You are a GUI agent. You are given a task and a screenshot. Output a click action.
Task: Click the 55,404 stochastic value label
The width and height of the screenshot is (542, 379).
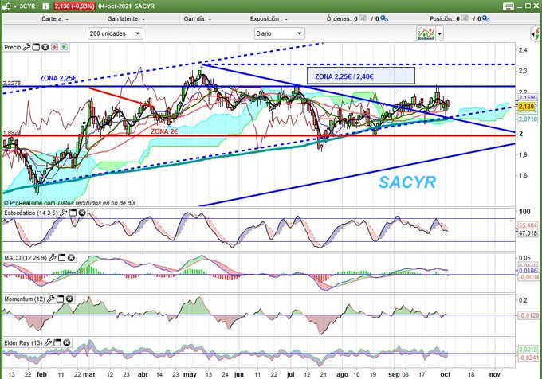[x=528, y=225]
